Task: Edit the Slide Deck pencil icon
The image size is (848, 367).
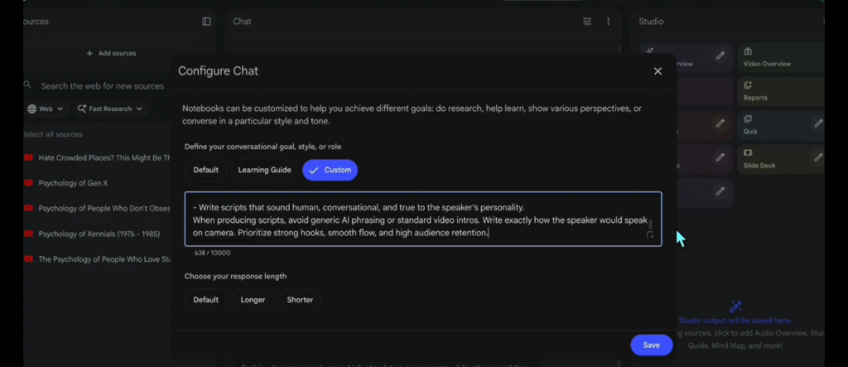Action: (818, 157)
